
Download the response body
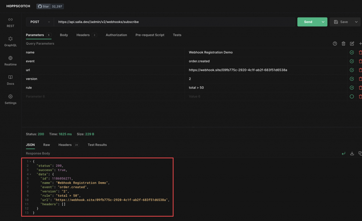pyautogui.click(x=352, y=153)
